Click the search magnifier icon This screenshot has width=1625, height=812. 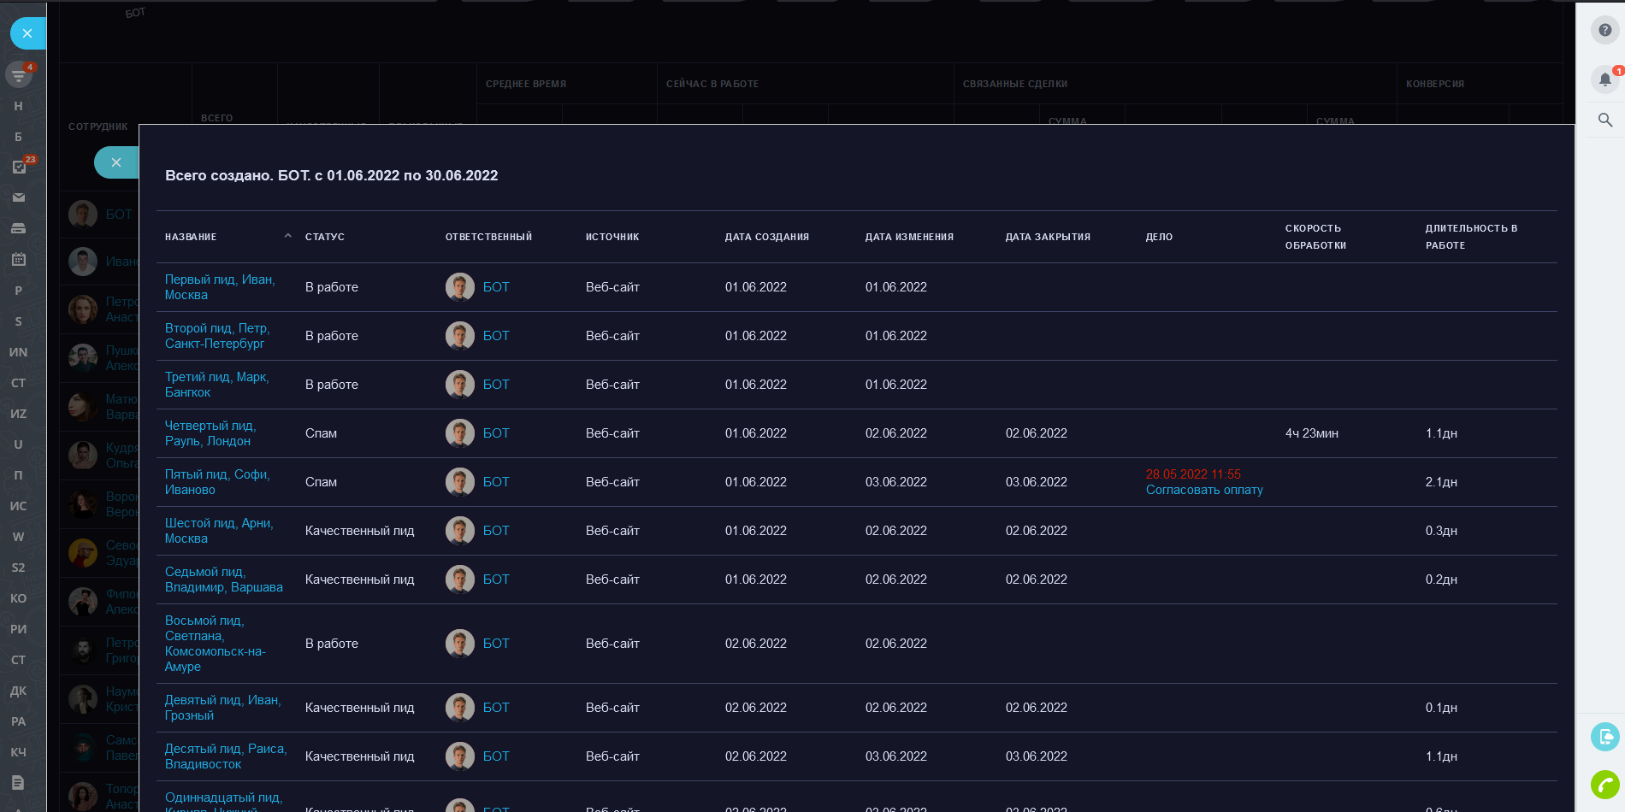1604,121
